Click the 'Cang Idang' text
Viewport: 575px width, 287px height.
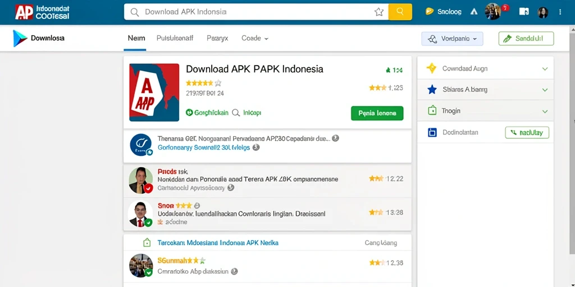(x=381, y=243)
